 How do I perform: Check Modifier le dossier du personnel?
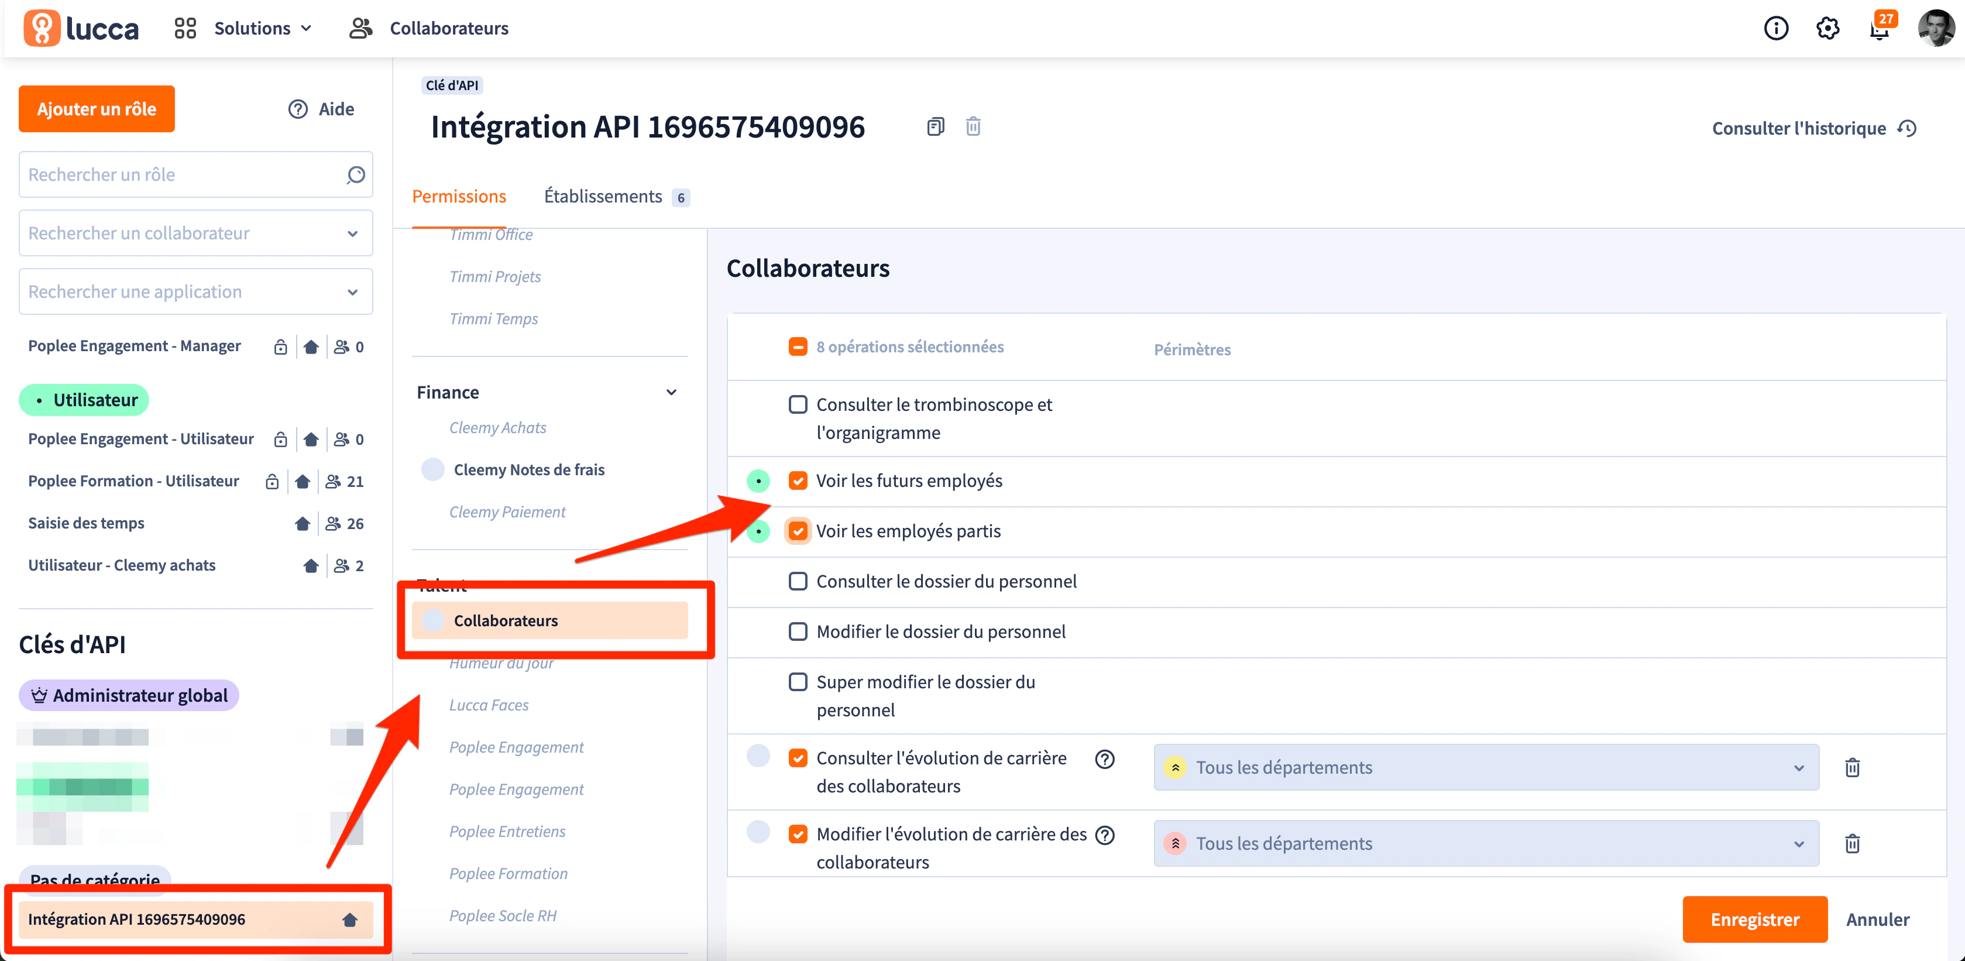coord(798,631)
